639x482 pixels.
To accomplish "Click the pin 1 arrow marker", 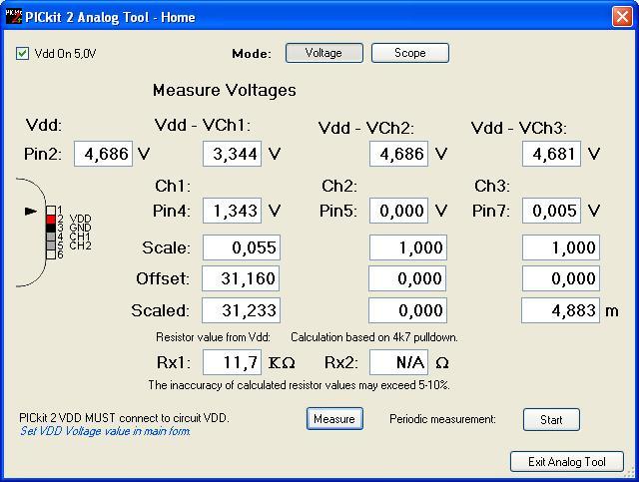I will [31, 211].
